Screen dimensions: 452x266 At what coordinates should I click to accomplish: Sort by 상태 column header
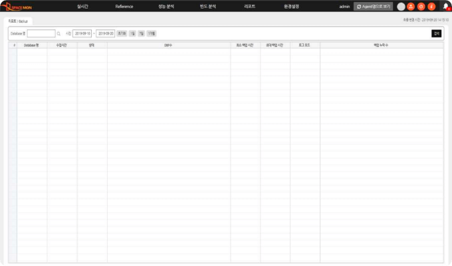coord(92,45)
